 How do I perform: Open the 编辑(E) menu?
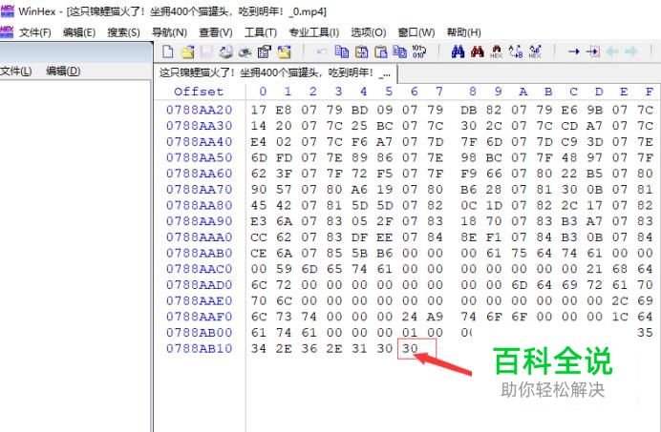pos(79,32)
